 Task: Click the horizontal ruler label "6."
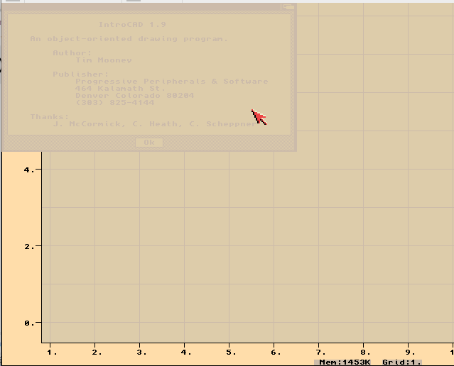(276, 353)
